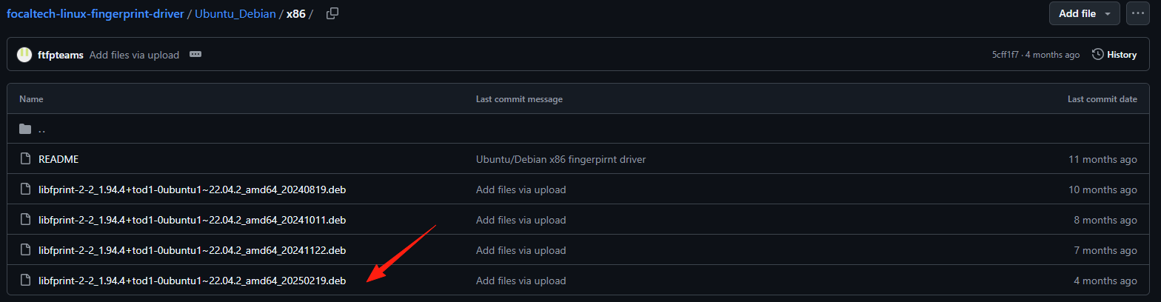
Task: Go to focaltech-linux-fingerprint-driver repository root
Action: coord(95,13)
